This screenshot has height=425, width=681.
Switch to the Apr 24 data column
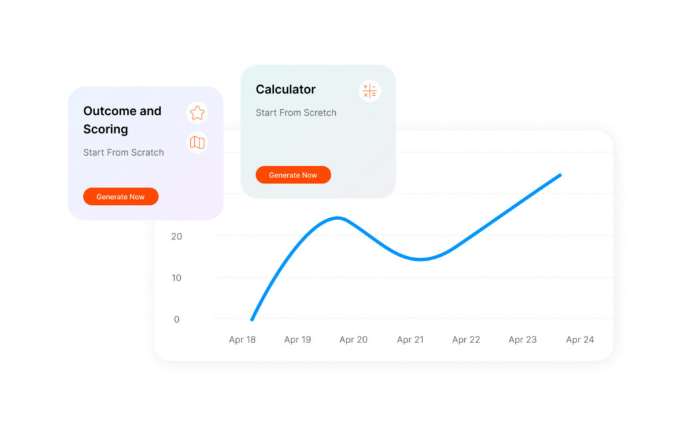(x=580, y=339)
